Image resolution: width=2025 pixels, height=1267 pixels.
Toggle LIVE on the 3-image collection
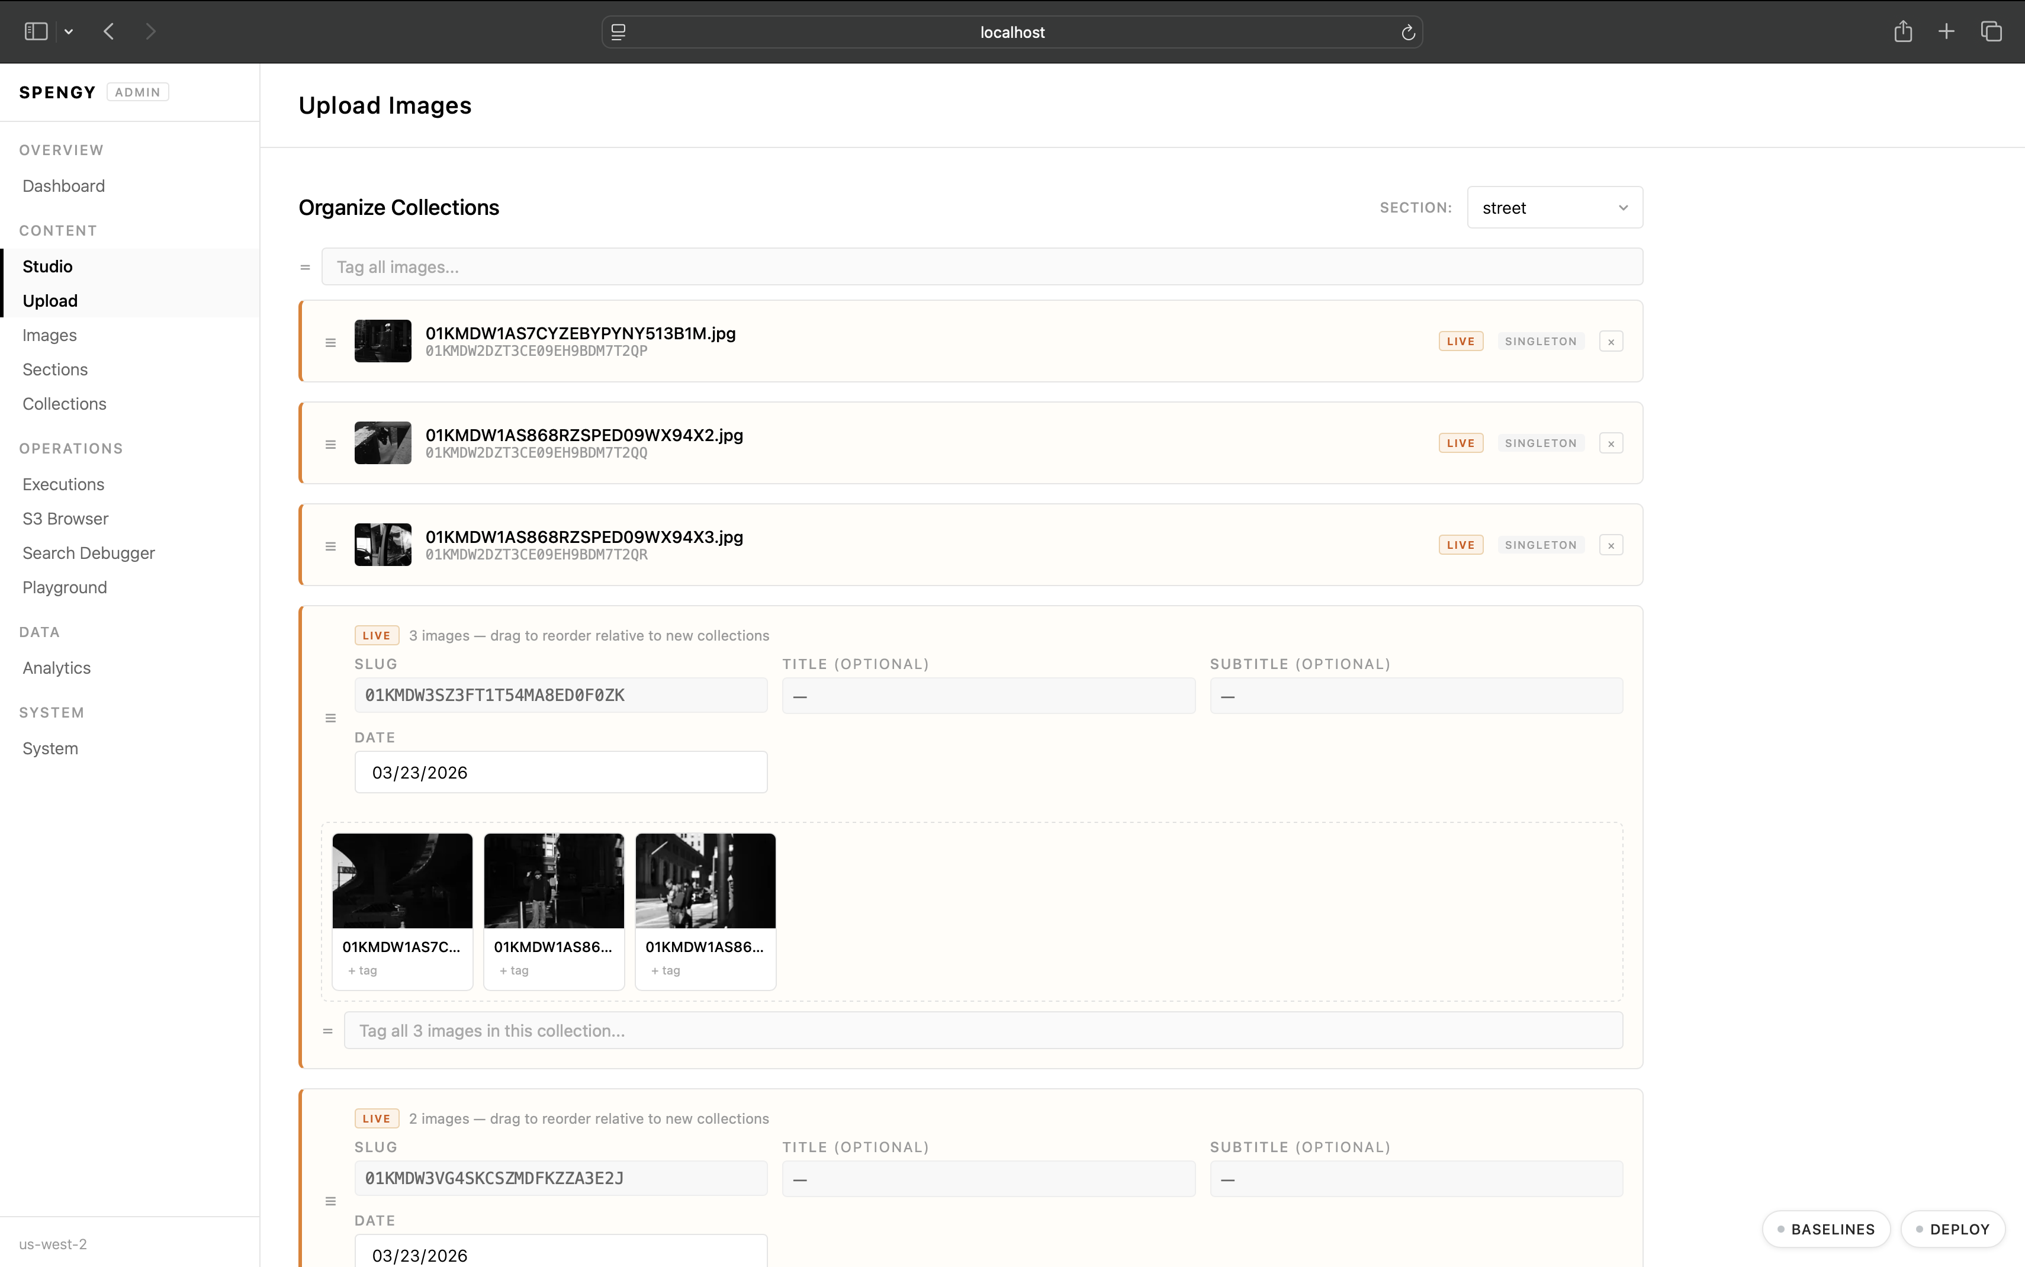(376, 634)
